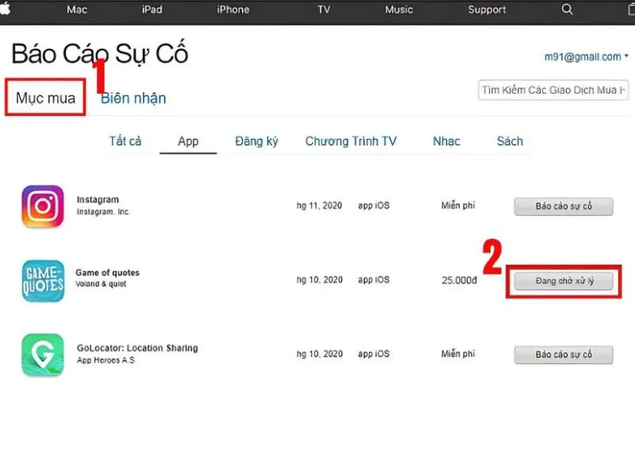
Task: Click the Apple logo icon
Action: coord(5,9)
